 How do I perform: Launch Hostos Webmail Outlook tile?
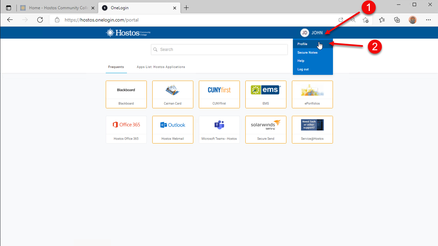click(172, 129)
